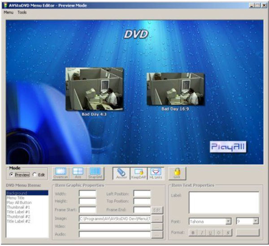The height and width of the screenshot is (246, 269).
Task: Click the Frame End field
Action: (x=142, y=210)
